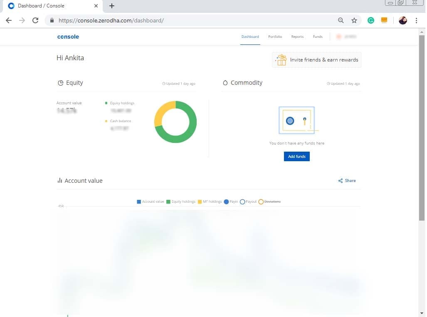Click the address bar URL
The height and width of the screenshot is (317, 427).
coord(111,20)
